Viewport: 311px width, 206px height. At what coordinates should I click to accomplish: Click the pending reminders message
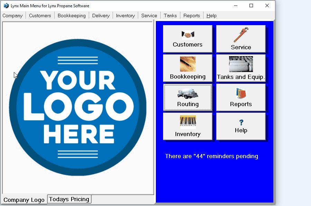point(211,156)
